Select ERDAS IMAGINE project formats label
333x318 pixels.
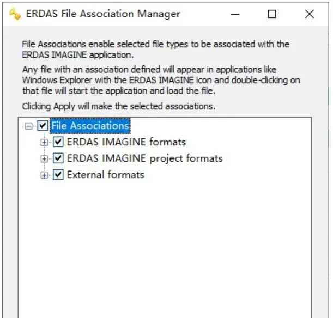(144, 158)
